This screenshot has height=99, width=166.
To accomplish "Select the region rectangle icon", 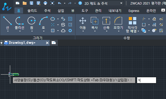I will pyautogui.click(x=70, y=19).
